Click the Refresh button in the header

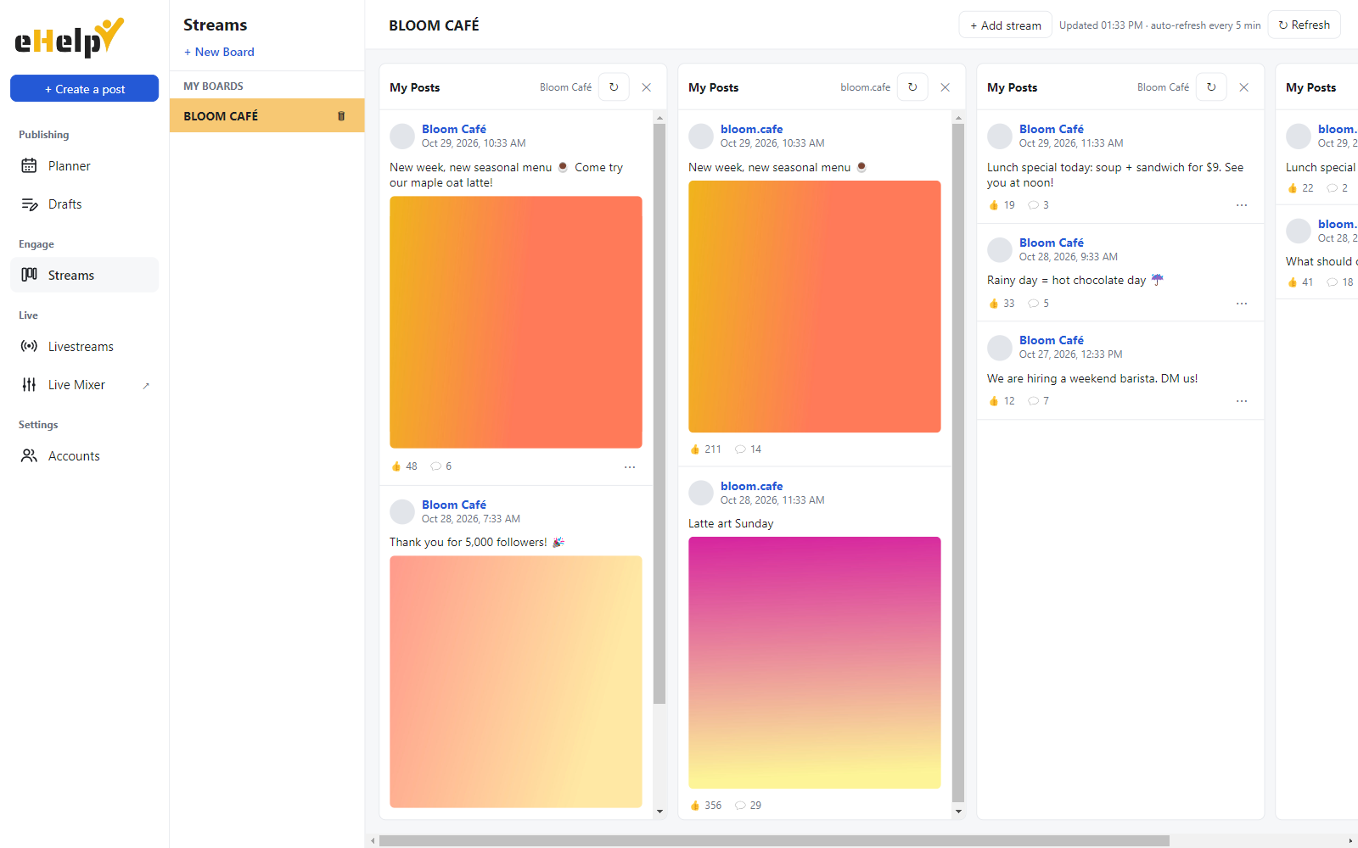coord(1304,25)
